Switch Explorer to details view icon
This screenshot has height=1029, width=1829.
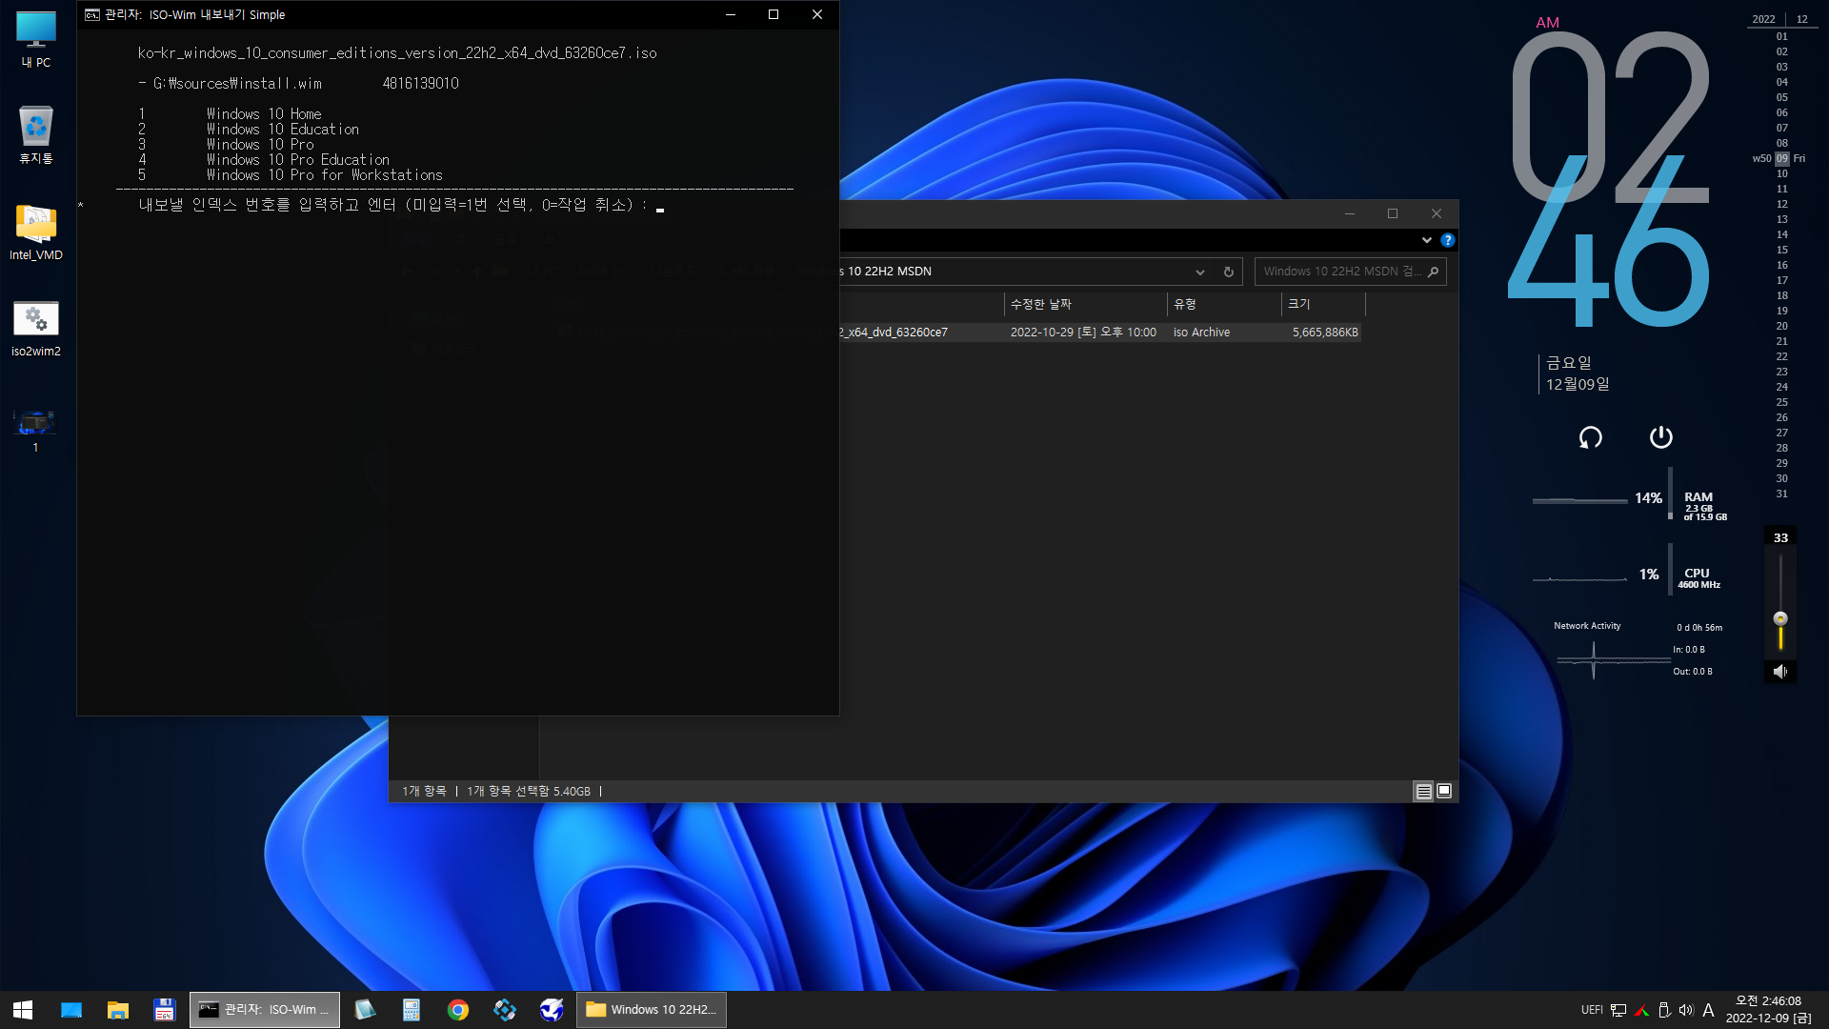coord(1423,791)
